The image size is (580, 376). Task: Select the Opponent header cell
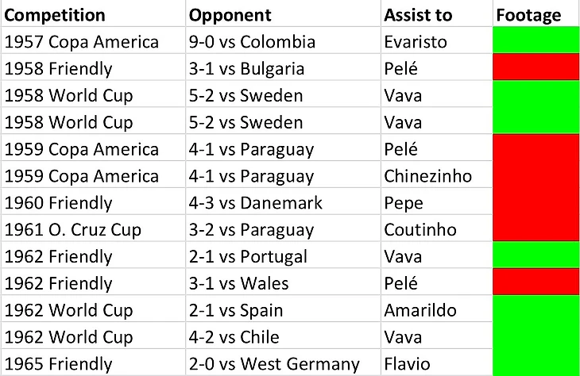[231, 15]
